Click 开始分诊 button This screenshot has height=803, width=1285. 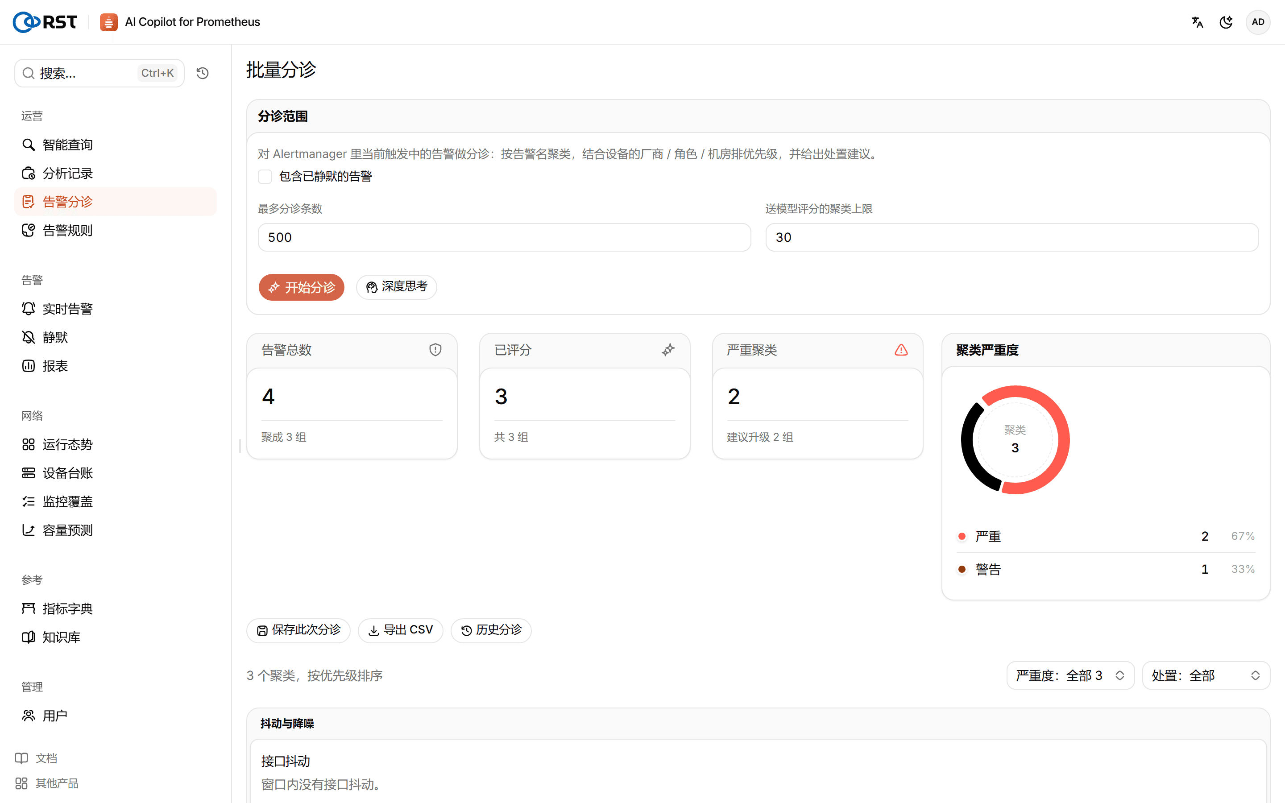click(x=301, y=287)
